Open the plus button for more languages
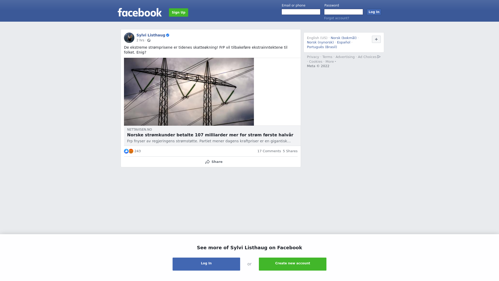 click(376, 39)
